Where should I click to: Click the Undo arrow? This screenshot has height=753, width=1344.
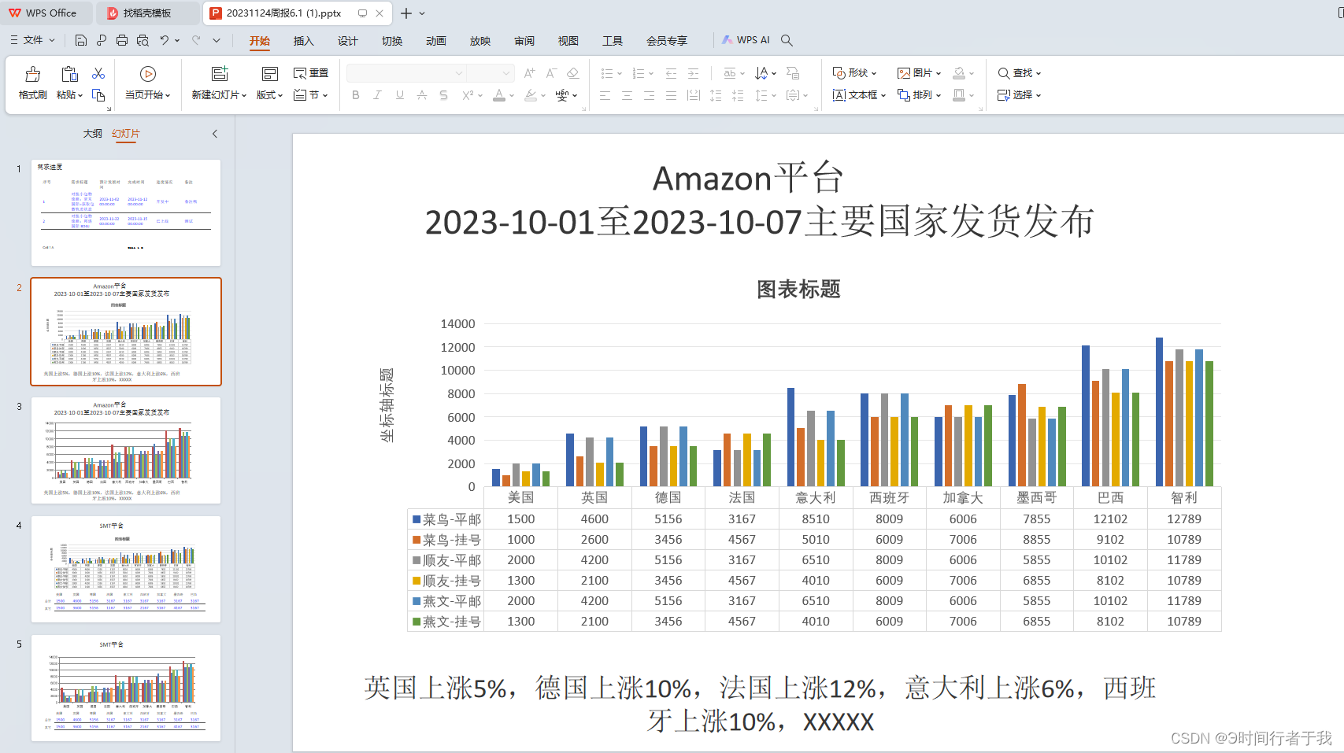[164, 39]
